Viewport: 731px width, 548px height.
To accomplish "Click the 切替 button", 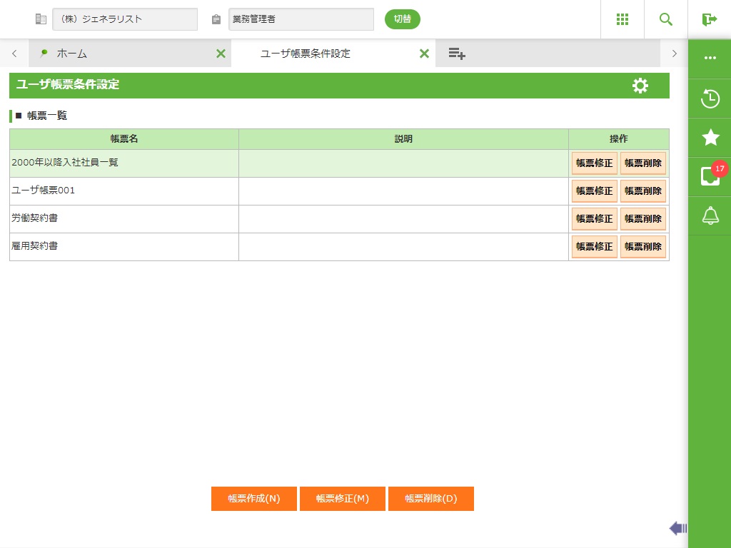I will click(x=403, y=19).
